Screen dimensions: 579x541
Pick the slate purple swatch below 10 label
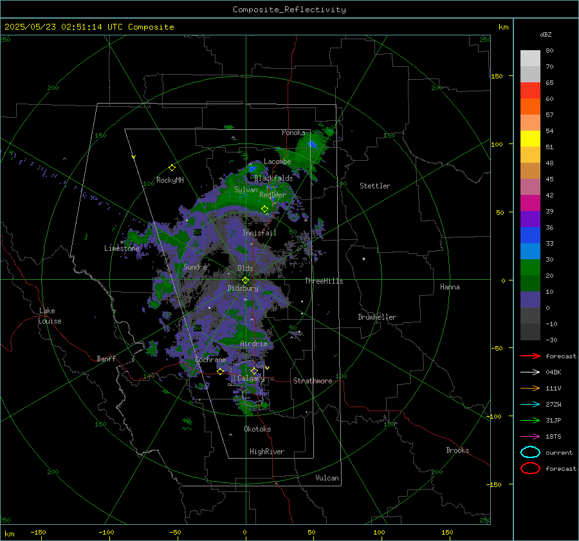[x=530, y=300]
